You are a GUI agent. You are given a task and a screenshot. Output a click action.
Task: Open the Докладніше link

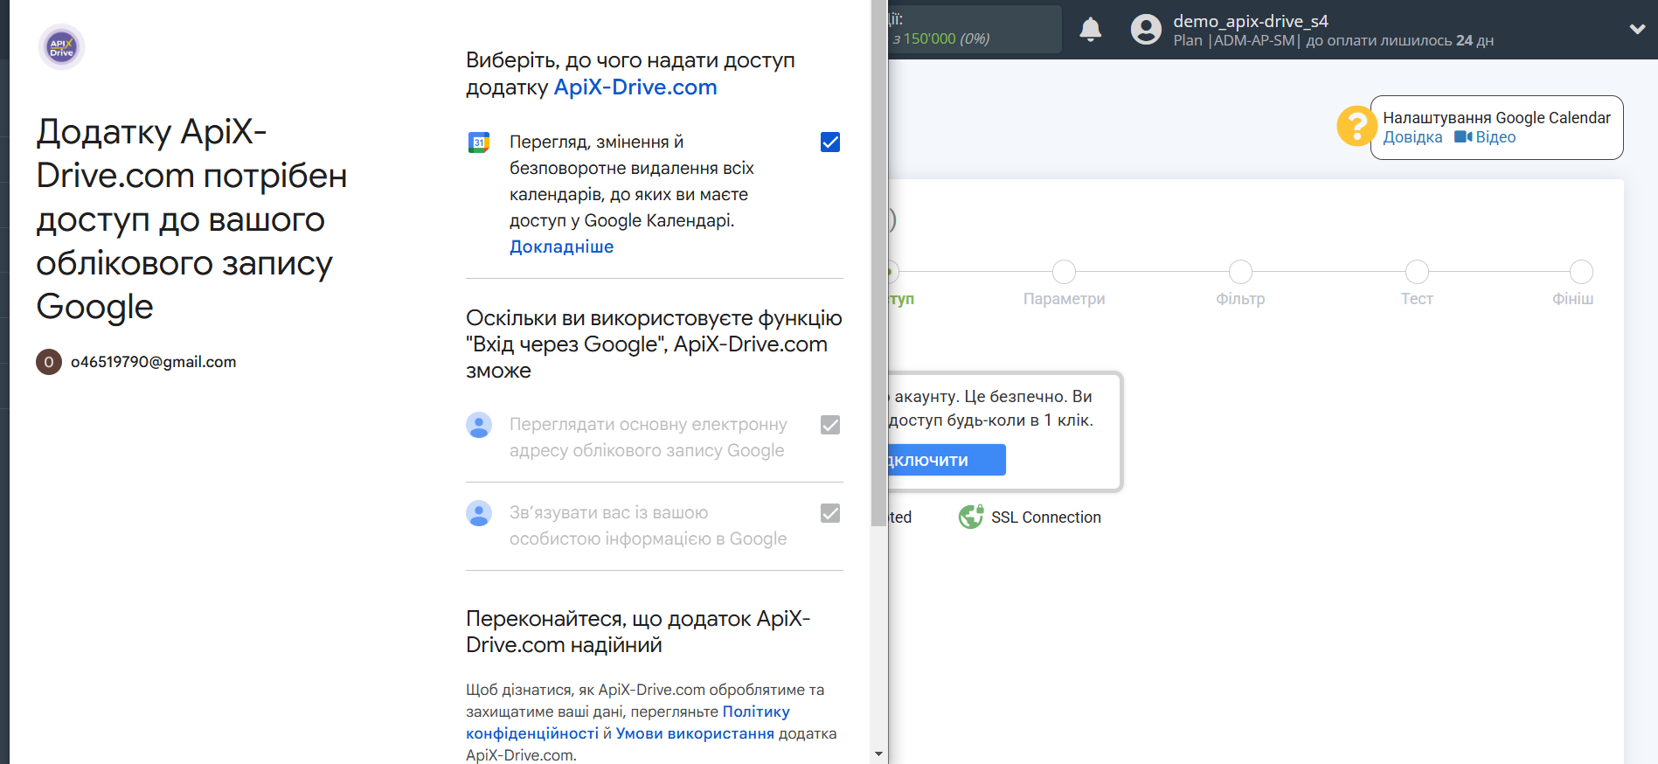pyautogui.click(x=562, y=247)
